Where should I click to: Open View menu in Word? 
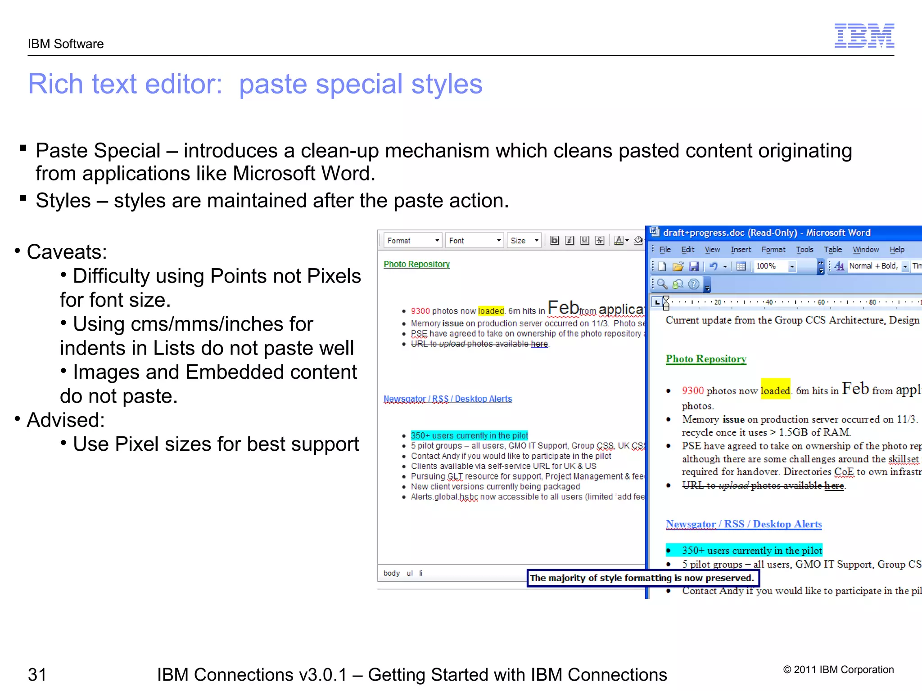pos(712,250)
